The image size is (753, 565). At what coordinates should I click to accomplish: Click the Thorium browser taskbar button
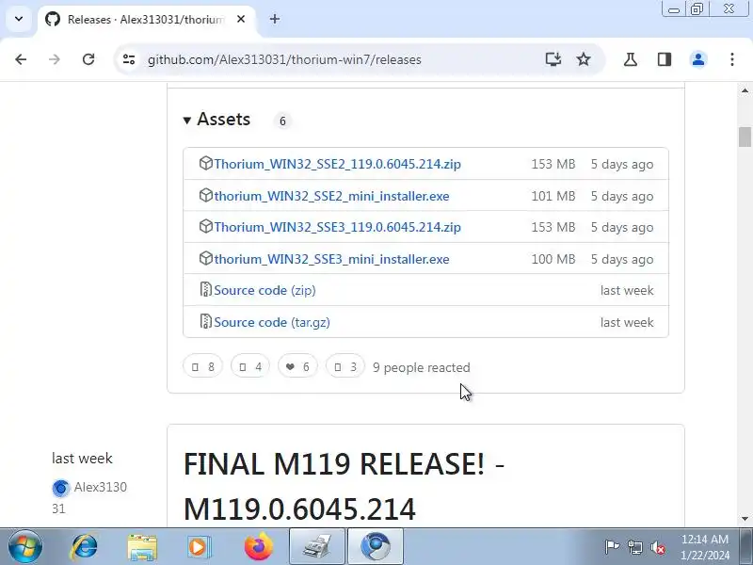click(x=376, y=547)
